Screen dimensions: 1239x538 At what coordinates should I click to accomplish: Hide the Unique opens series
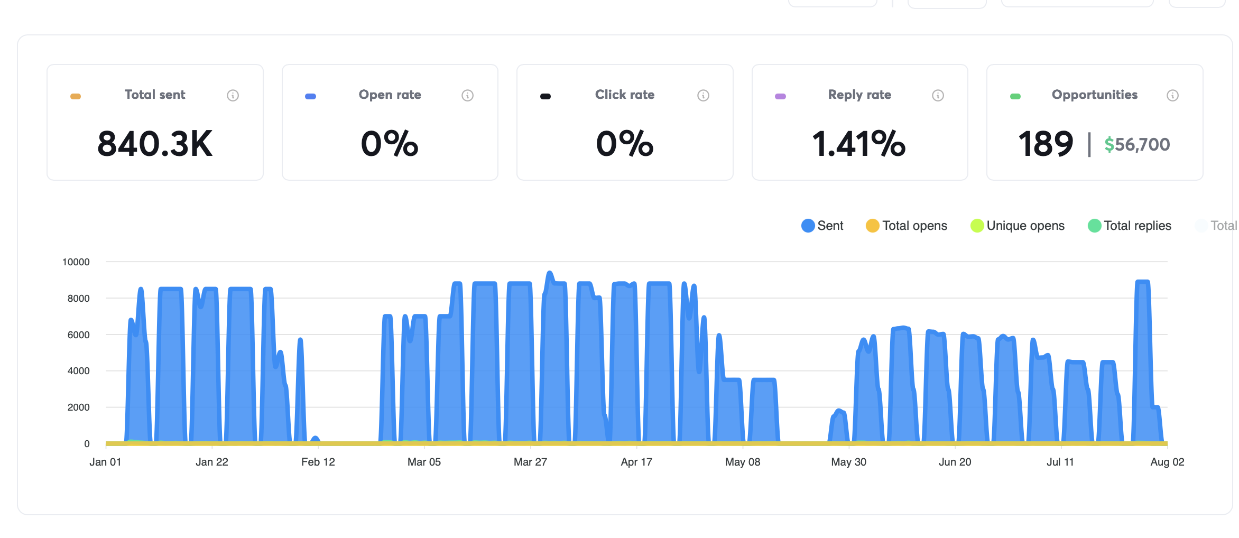pos(1018,226)
